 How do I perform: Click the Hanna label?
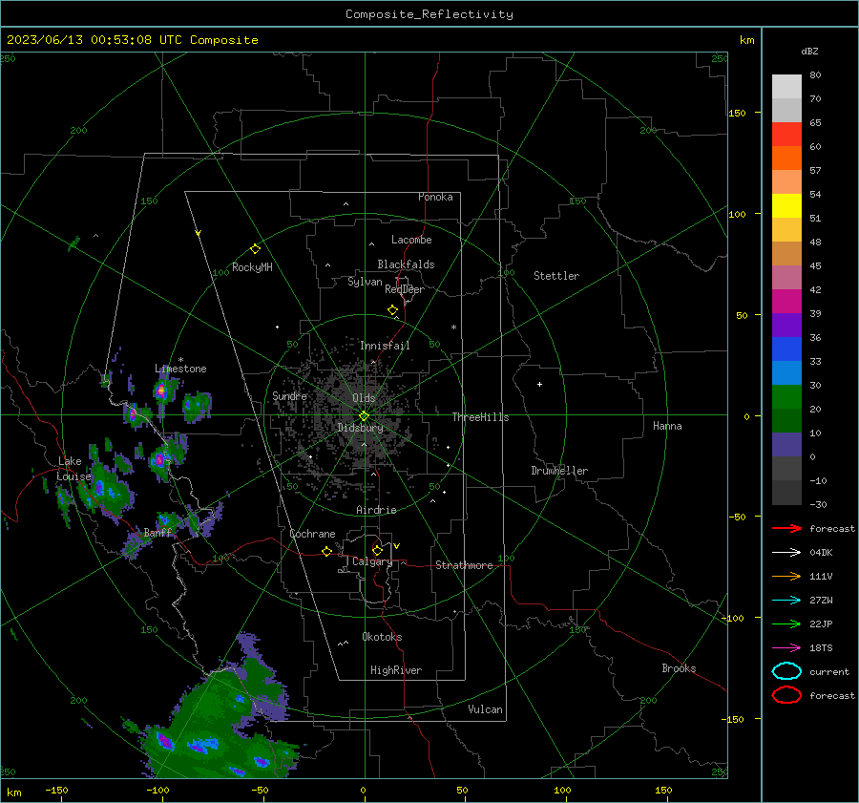[x=667, y=426]
